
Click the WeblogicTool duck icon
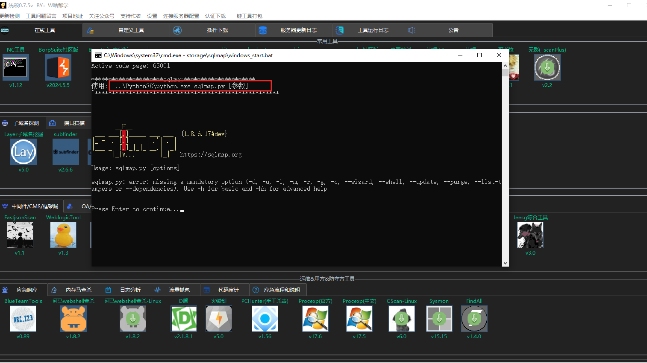pos(63,235)
